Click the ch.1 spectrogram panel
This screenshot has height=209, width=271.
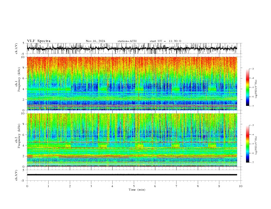click(x=132, y=83)
